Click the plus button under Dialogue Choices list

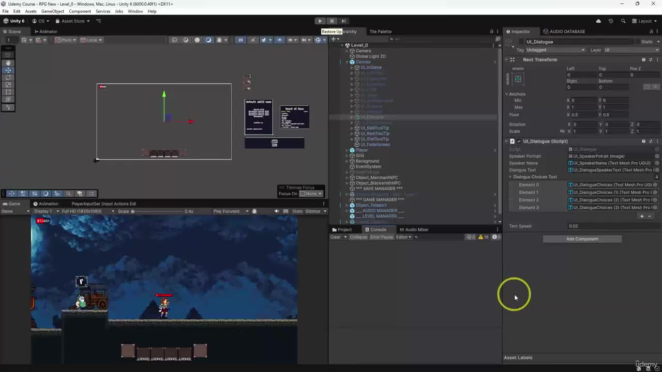[642, 216]
